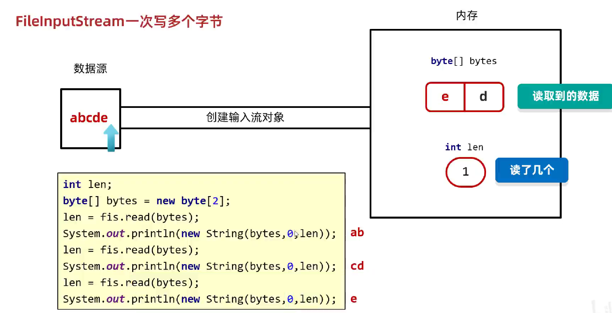Click the red e output beside last println
The width and height of the screenshot is (612, 313).
tap(354, 299)
